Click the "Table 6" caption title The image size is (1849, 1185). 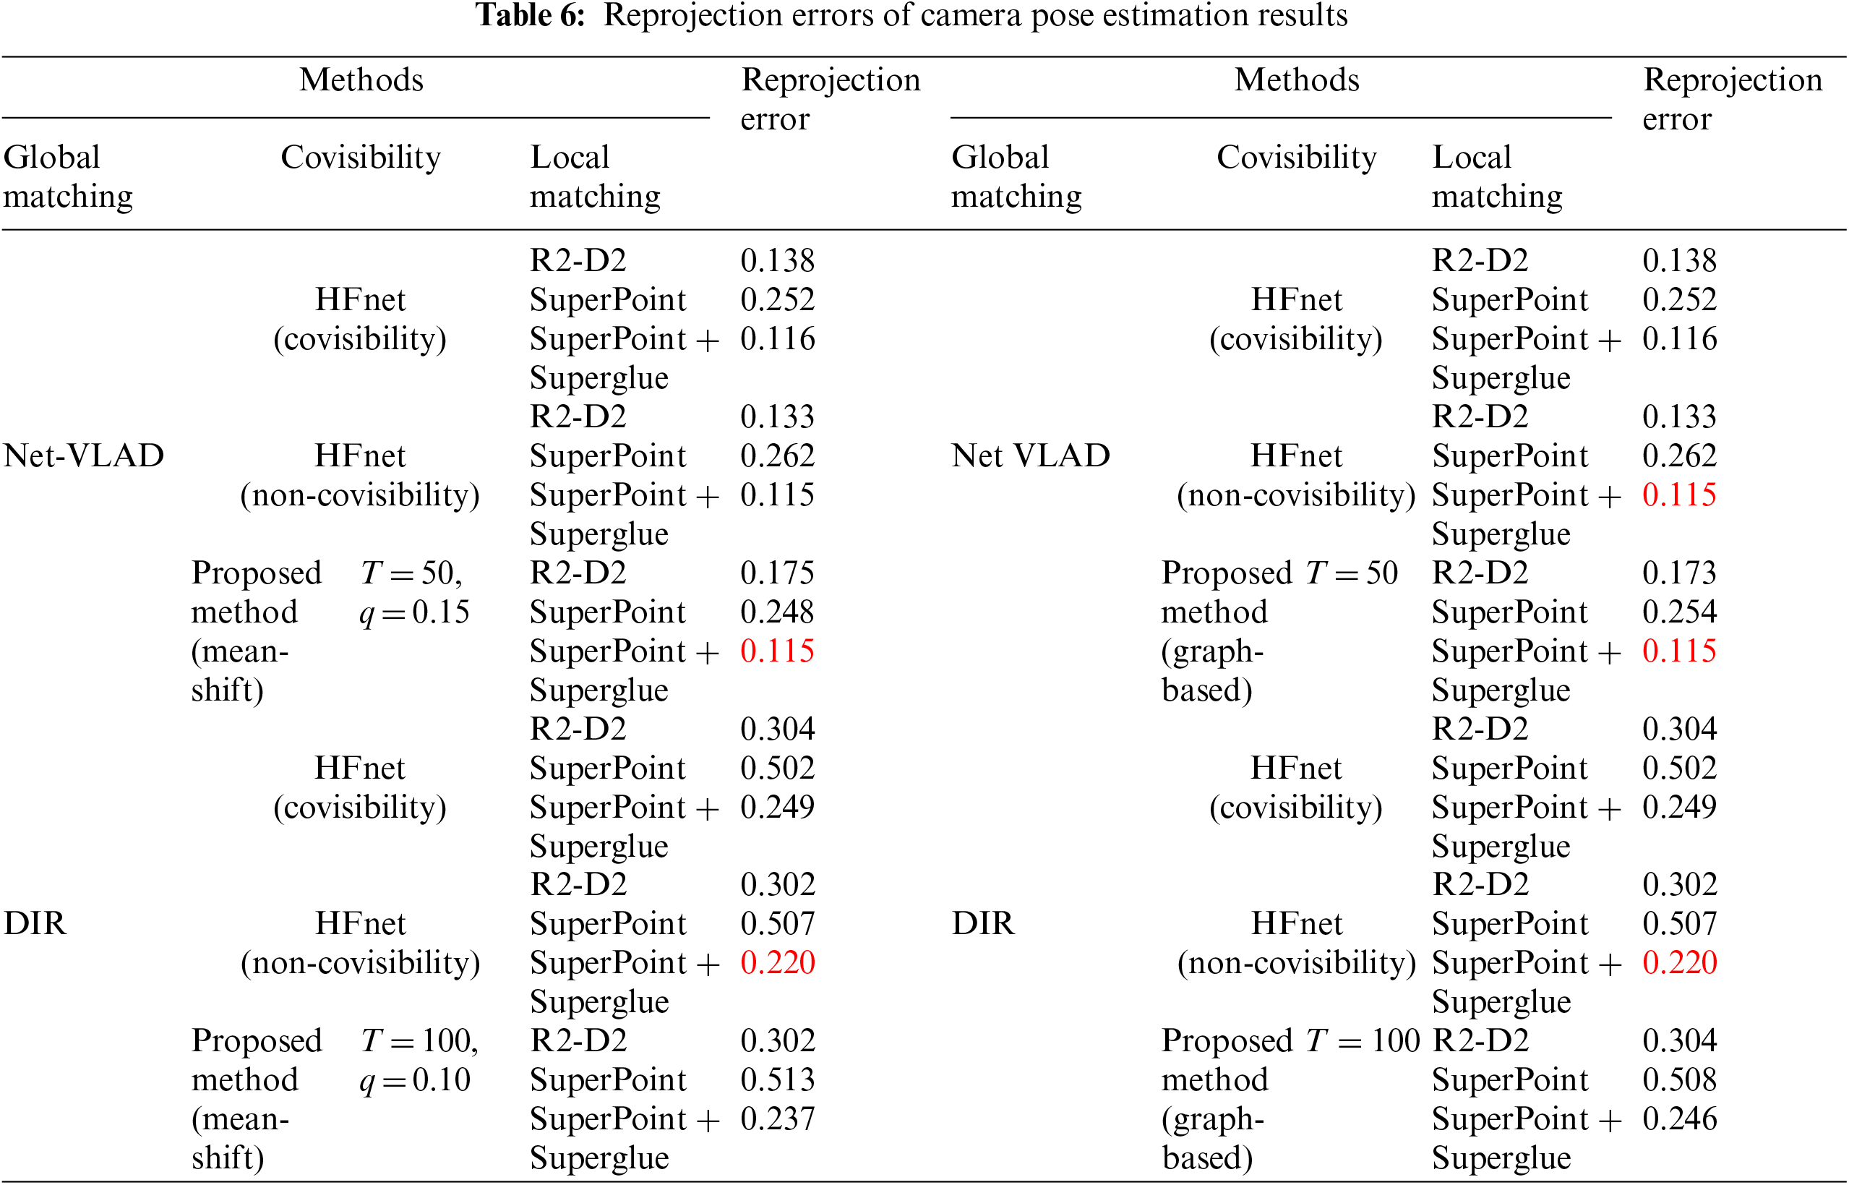pos(911,15)
